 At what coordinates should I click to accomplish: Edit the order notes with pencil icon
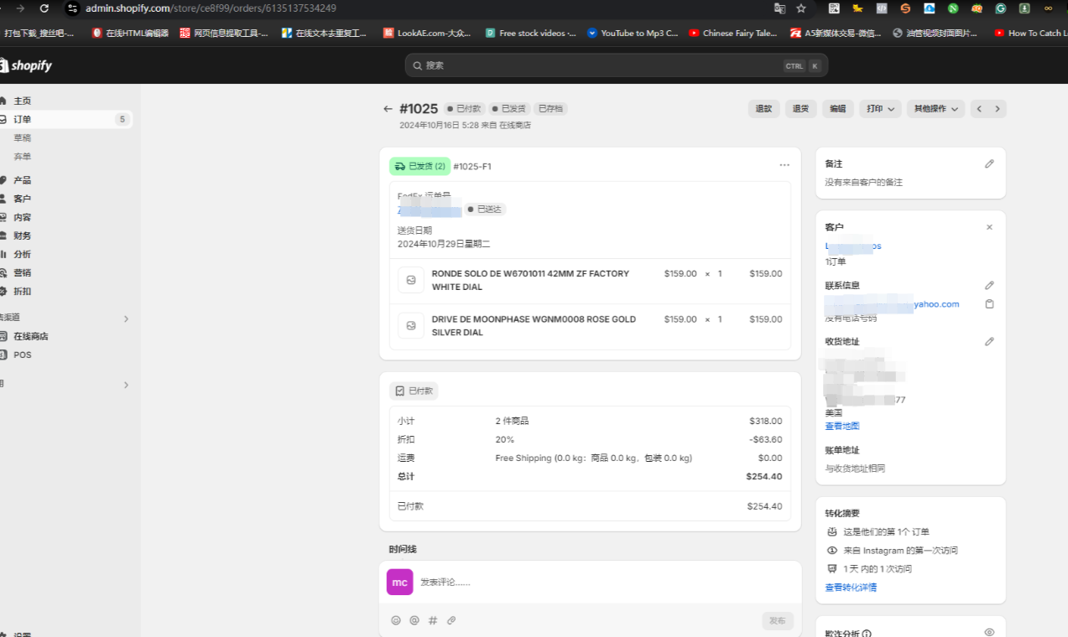989,164
